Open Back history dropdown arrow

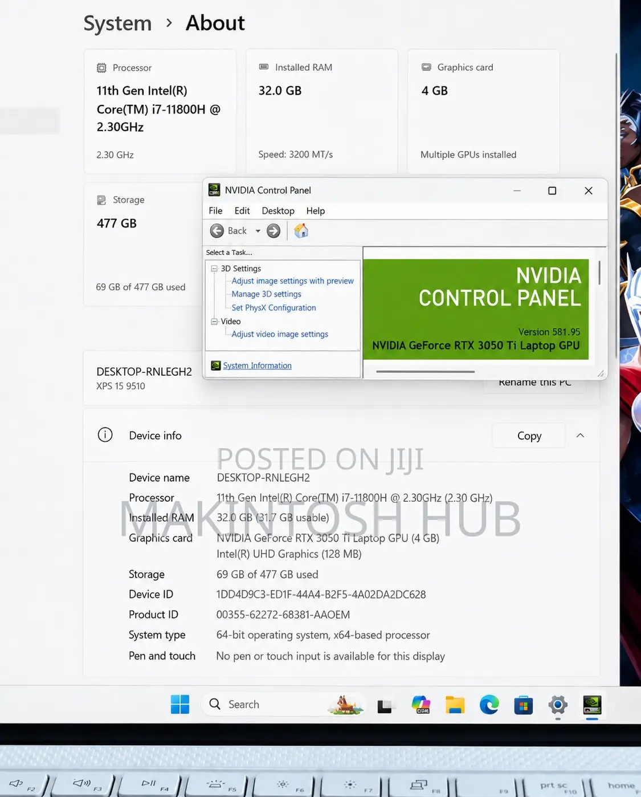(x=258, y=231)
